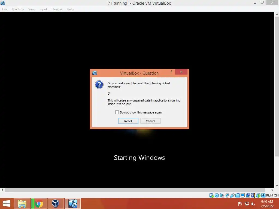Click the VirtualBox icon in main title bar

click(3, 3)
